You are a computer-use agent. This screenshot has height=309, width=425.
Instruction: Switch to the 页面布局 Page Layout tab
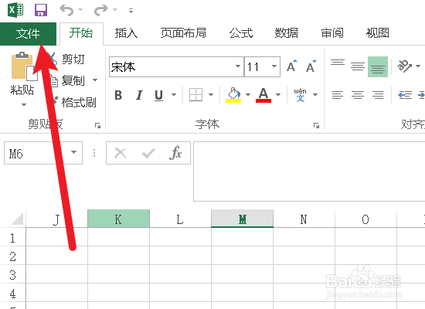pos(183,33)
